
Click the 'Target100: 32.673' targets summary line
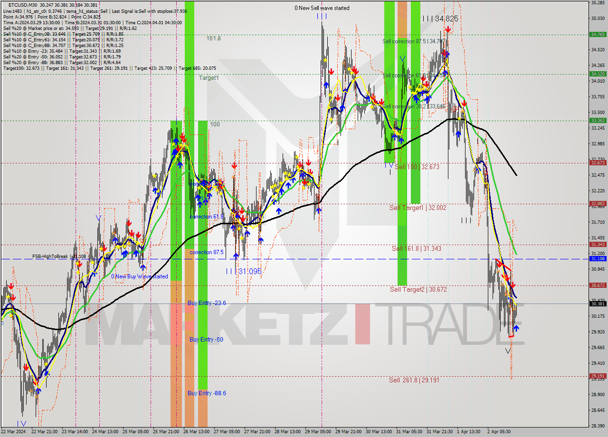click(x=109, y=68)
